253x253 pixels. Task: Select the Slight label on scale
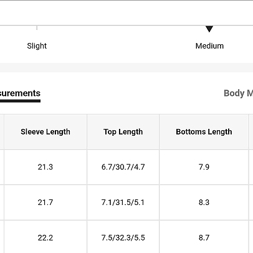point(37,46)
